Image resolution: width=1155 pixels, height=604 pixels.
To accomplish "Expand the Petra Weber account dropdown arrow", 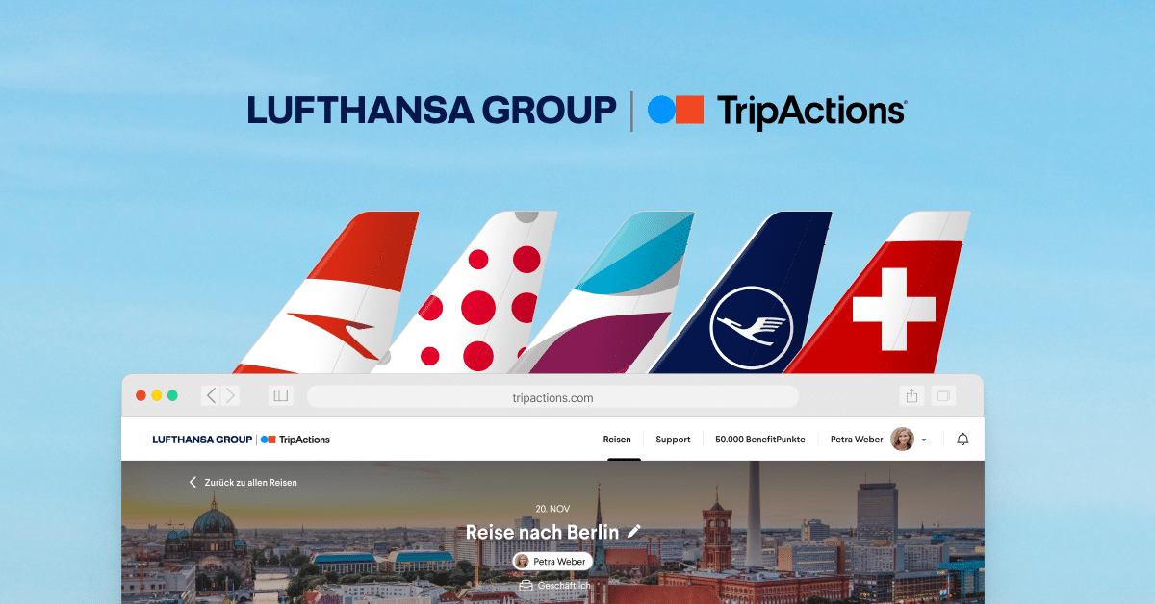I will point(924,440).
